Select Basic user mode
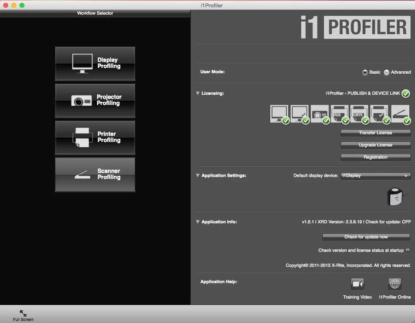Image resolution: width=415 pixels, height=323 pixels. click(365, 72)
